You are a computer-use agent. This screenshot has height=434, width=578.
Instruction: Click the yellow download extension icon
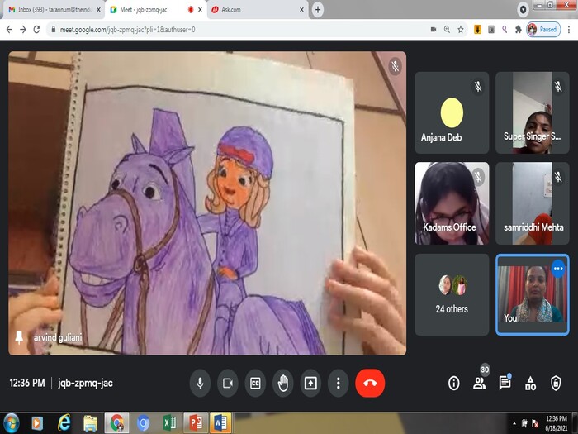tap(477, 30)
